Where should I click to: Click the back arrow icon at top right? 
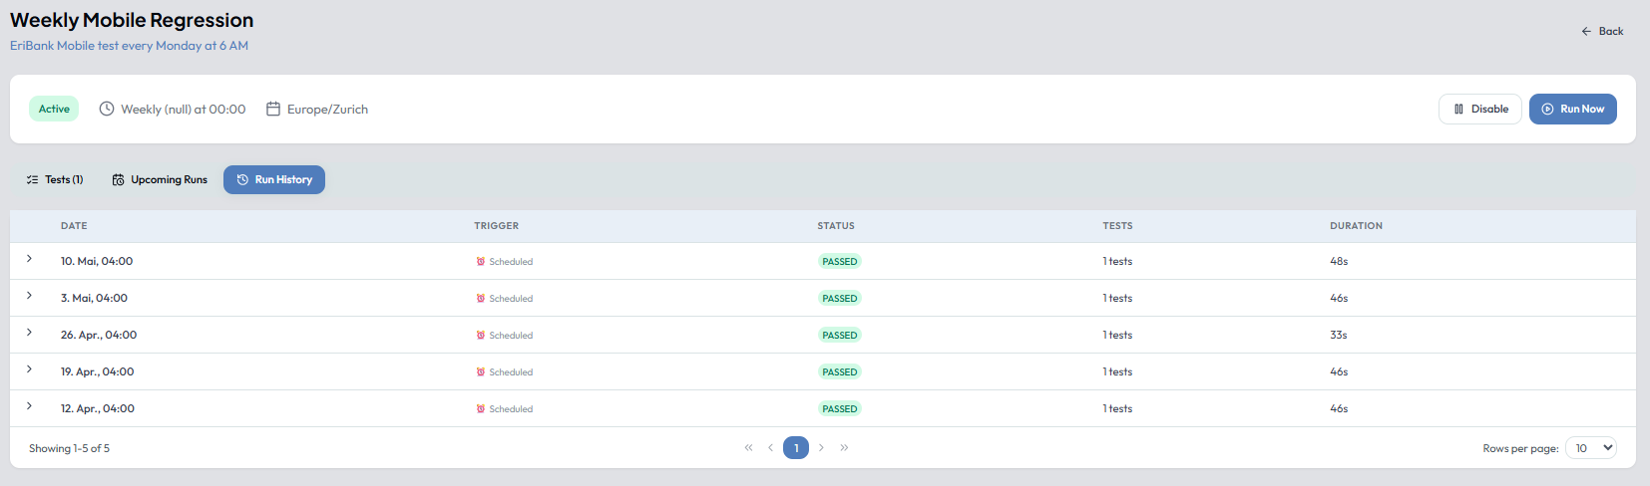point(1586,31)
